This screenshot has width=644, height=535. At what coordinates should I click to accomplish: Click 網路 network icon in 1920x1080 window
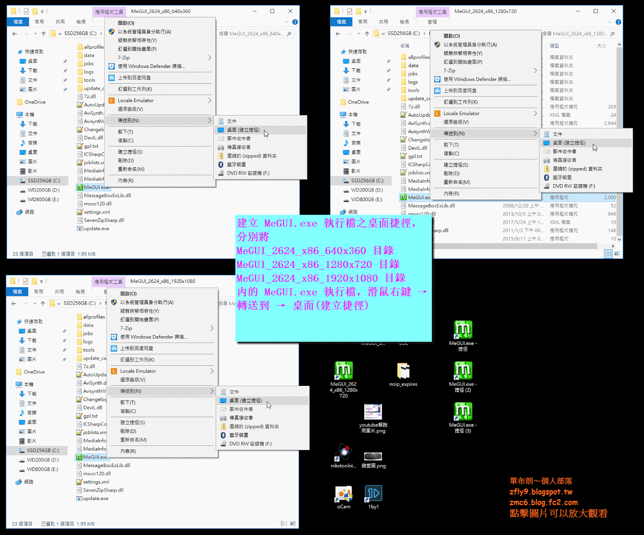pos(19,481)
